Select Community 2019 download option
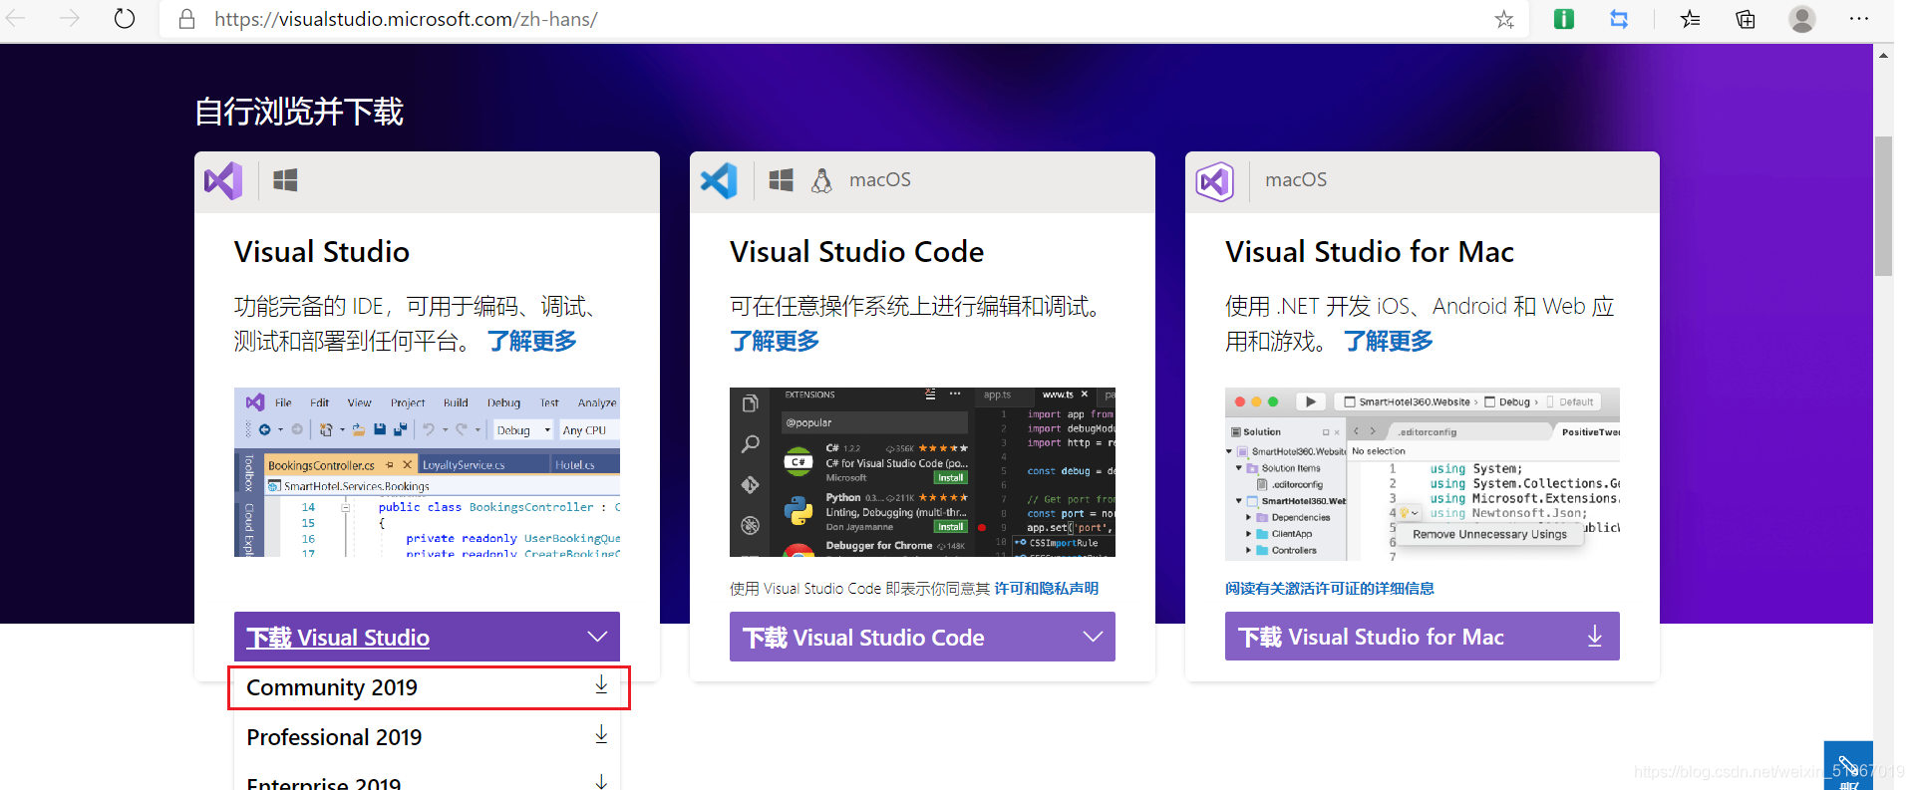Image resolution: width=1914 pixels, height=790 pixels. click(429, 687)
